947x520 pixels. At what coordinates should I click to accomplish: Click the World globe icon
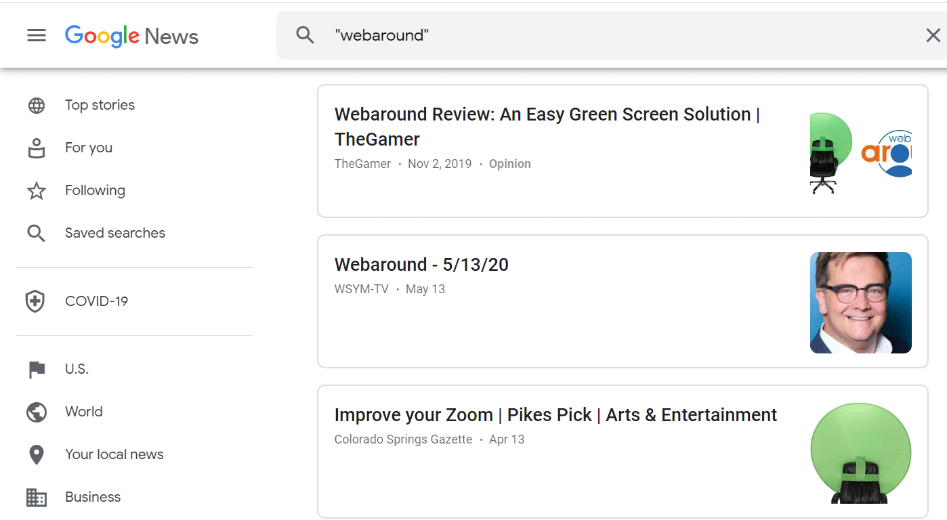click(37, 412)
